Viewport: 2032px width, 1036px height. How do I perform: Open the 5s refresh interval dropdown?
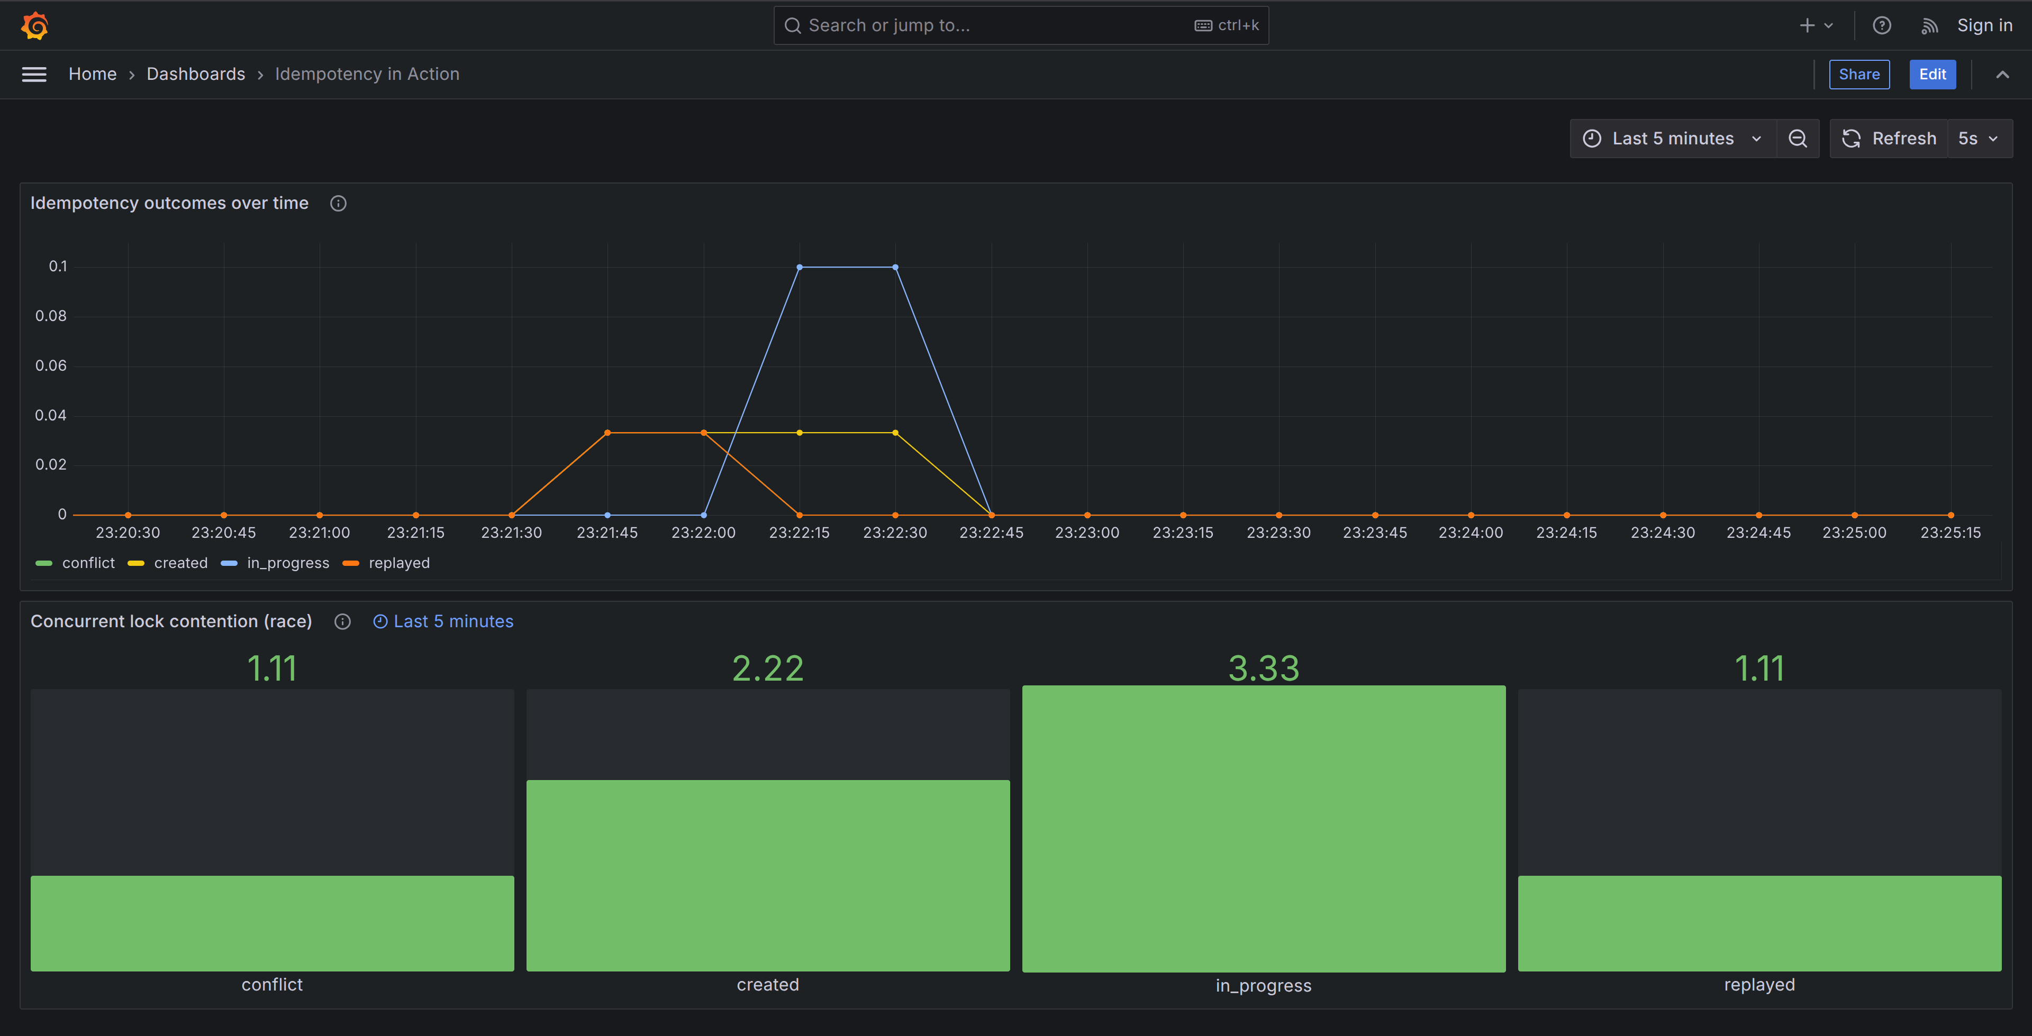[1979, 139]
